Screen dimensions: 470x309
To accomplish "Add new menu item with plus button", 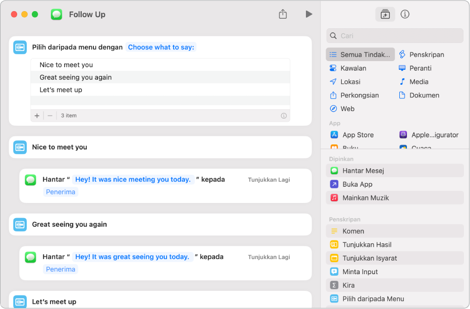I will [37, 116].
